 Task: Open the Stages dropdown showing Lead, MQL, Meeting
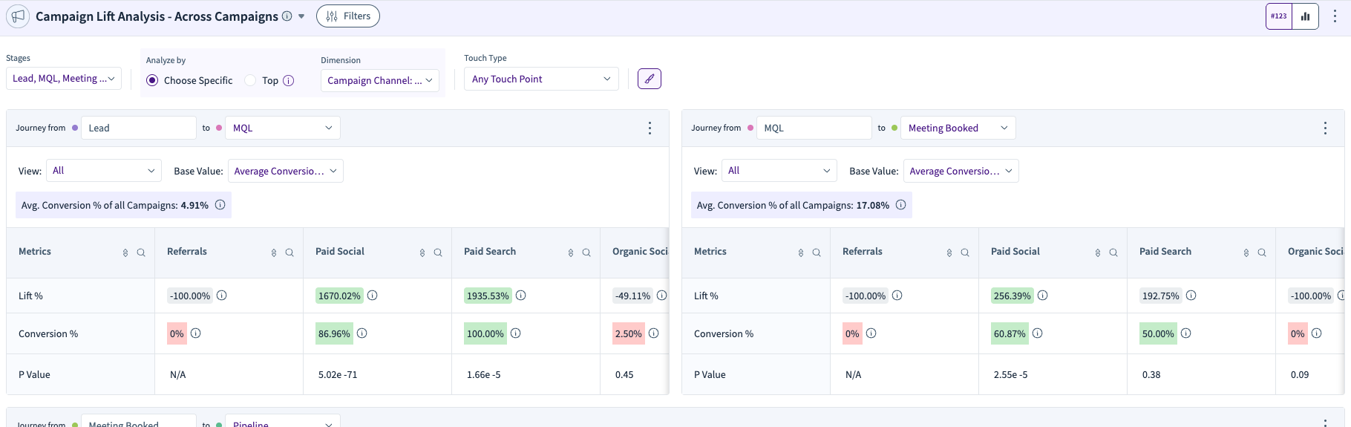click(x=64, y=79)
